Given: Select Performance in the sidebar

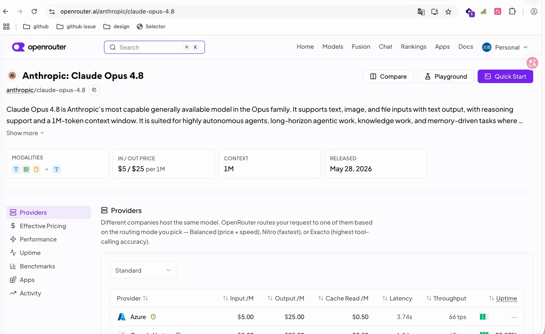Looking at the screenshot, I should 49,239.
